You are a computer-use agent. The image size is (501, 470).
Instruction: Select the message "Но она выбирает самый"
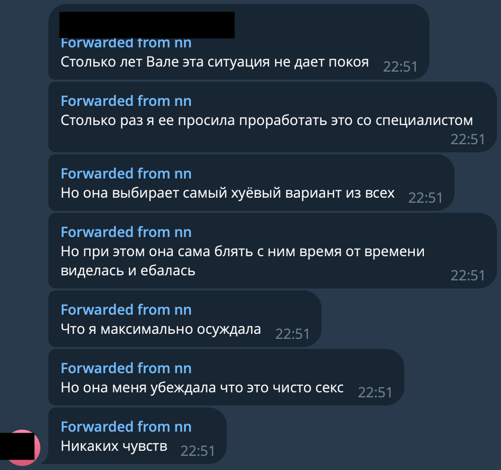pyautogui.click(x=227, y=193)
